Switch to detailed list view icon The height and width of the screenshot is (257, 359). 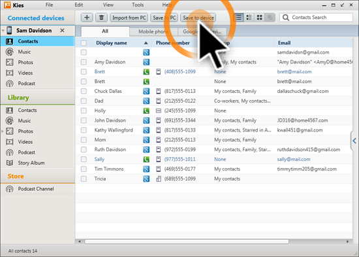[x=249, y=18]
